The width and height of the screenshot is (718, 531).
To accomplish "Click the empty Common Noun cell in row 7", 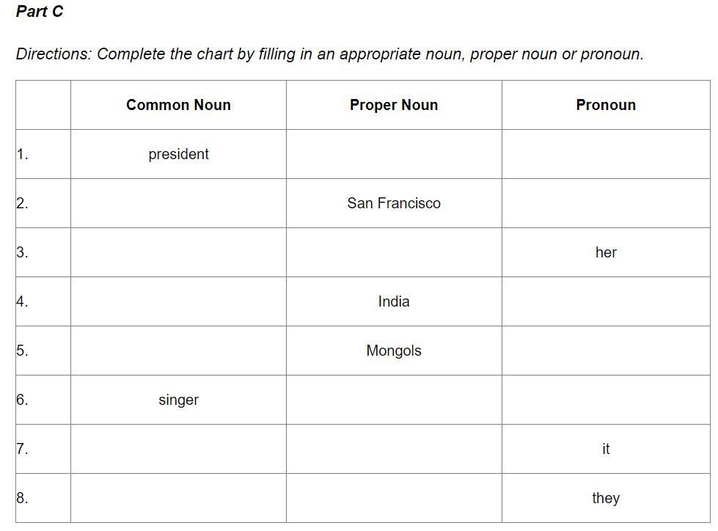I will (x=178, y=449).
